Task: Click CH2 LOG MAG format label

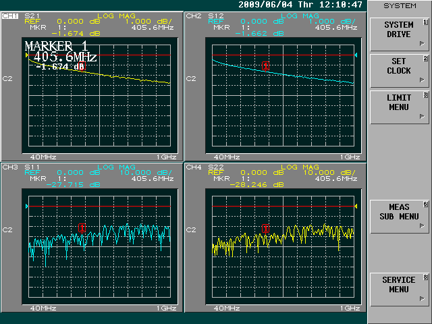Action: pos(300,16)
